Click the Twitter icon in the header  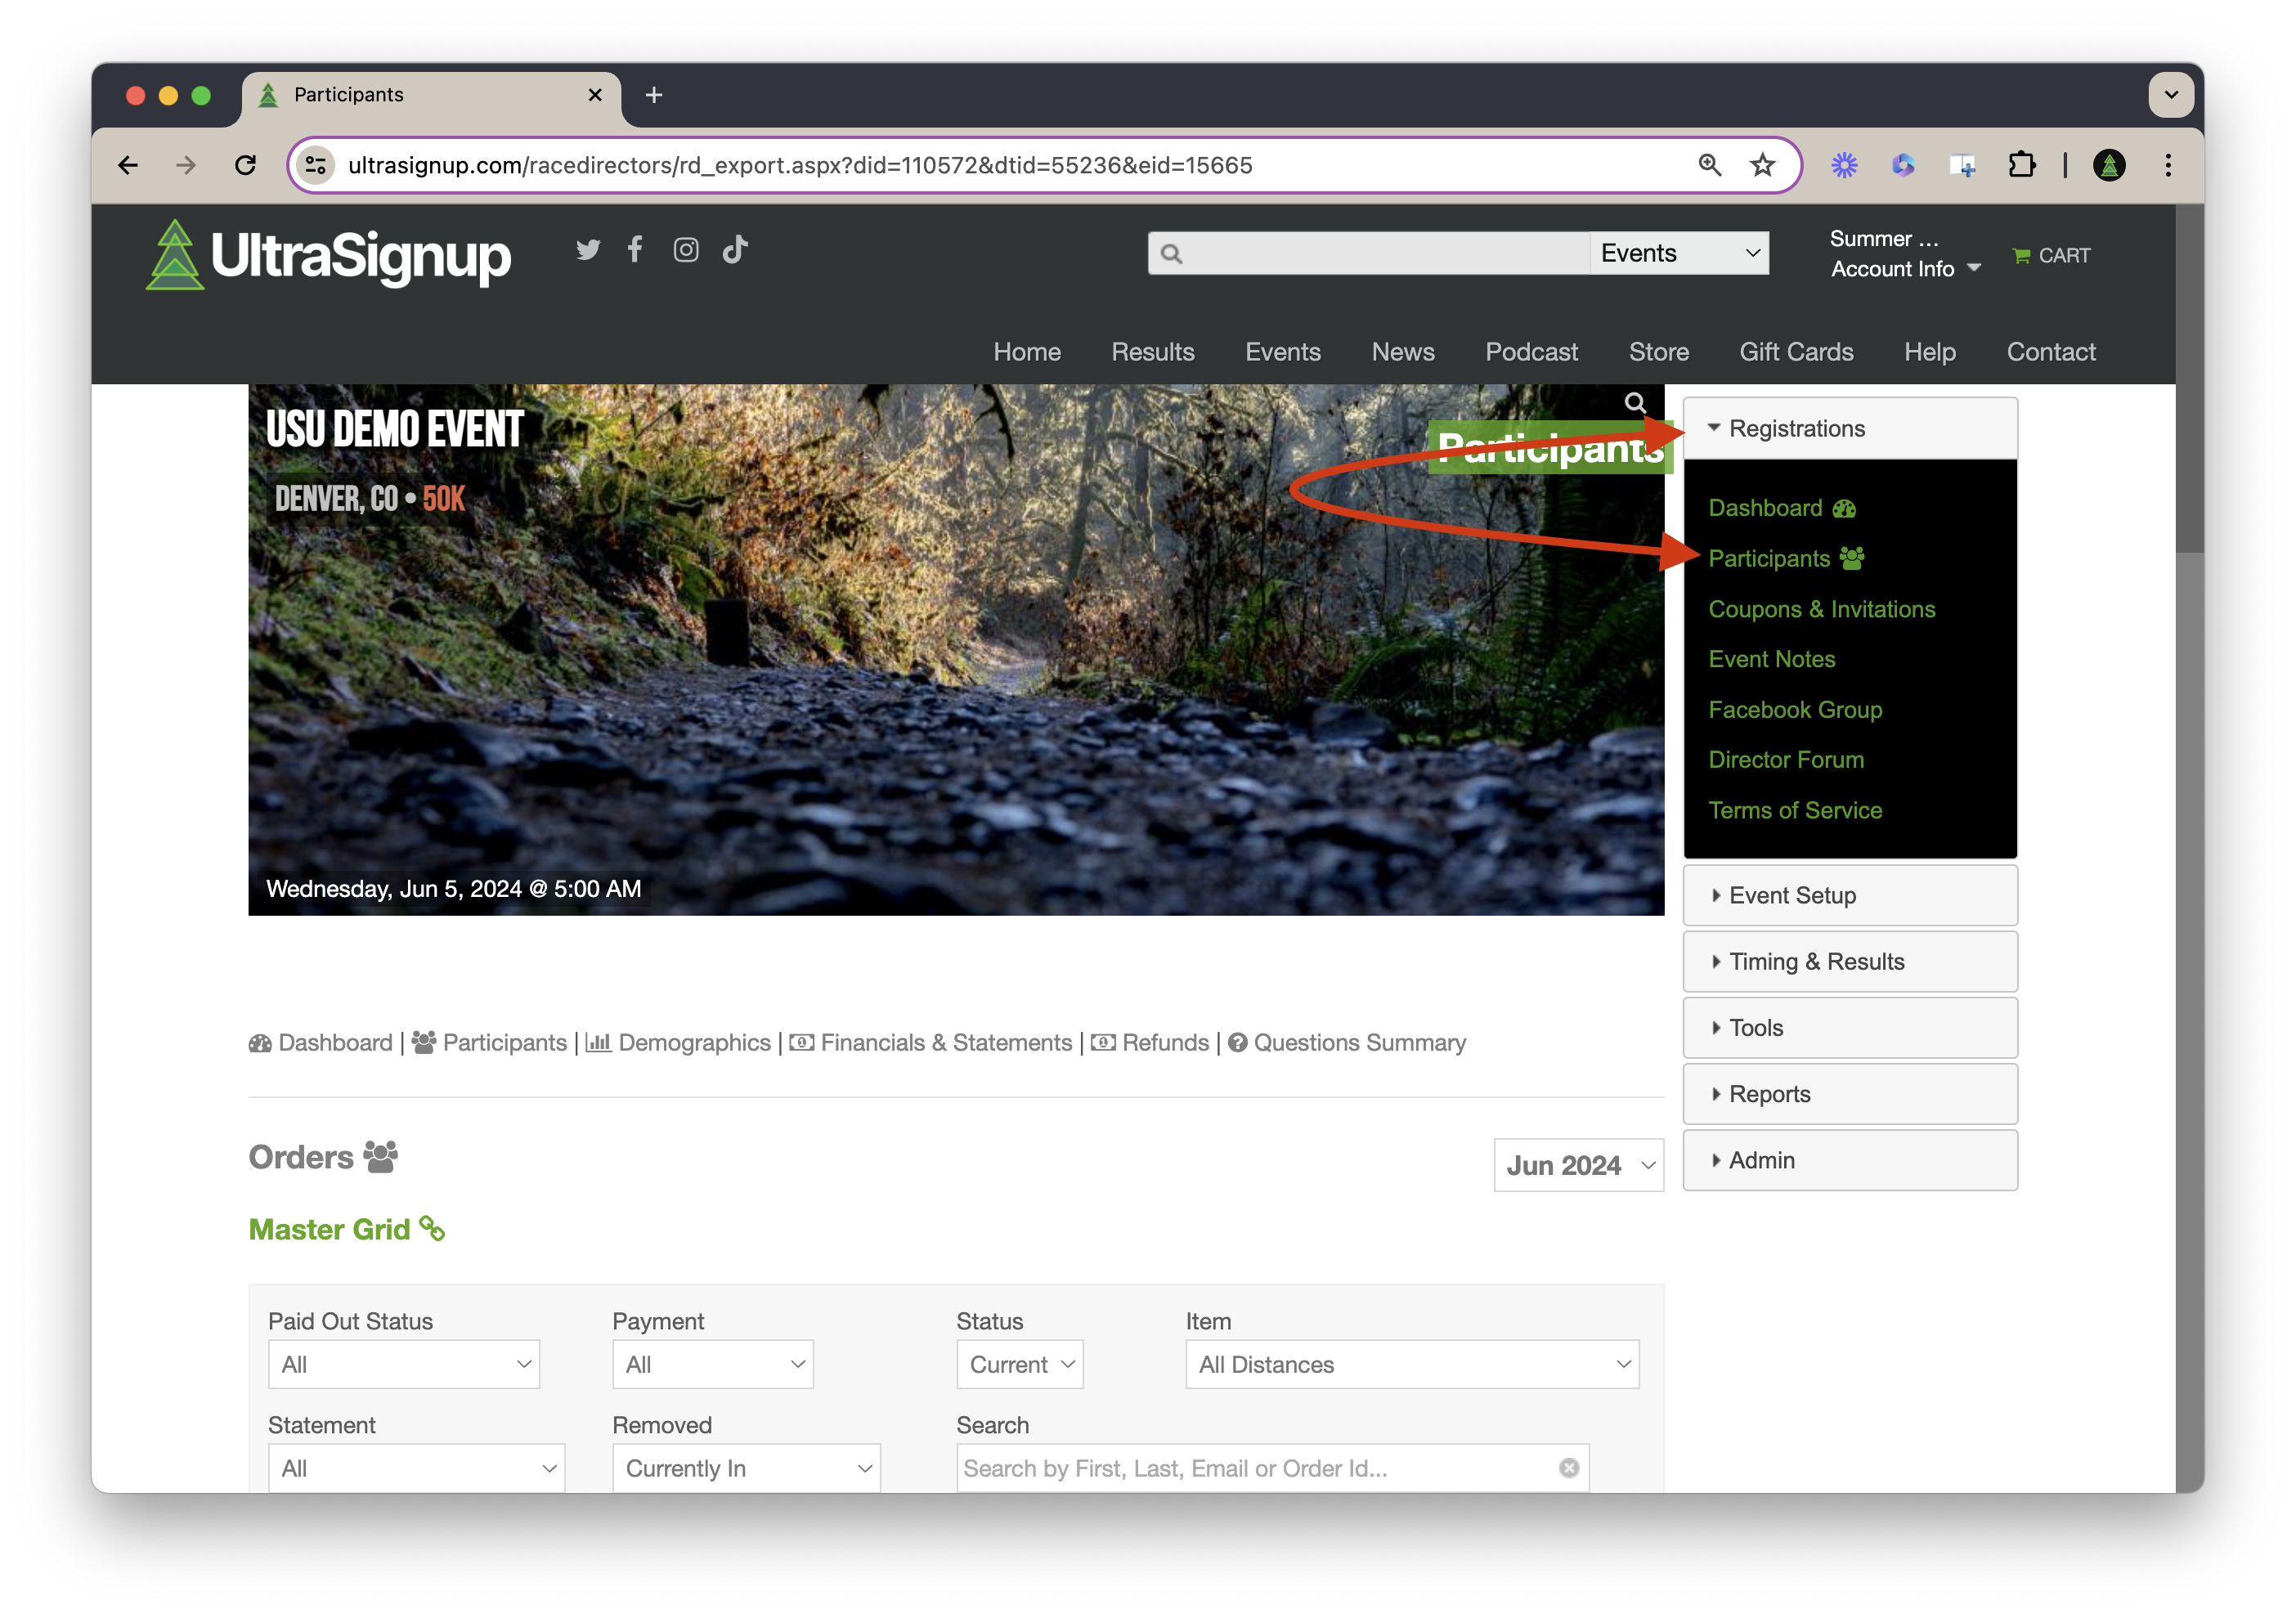(588, 250)
